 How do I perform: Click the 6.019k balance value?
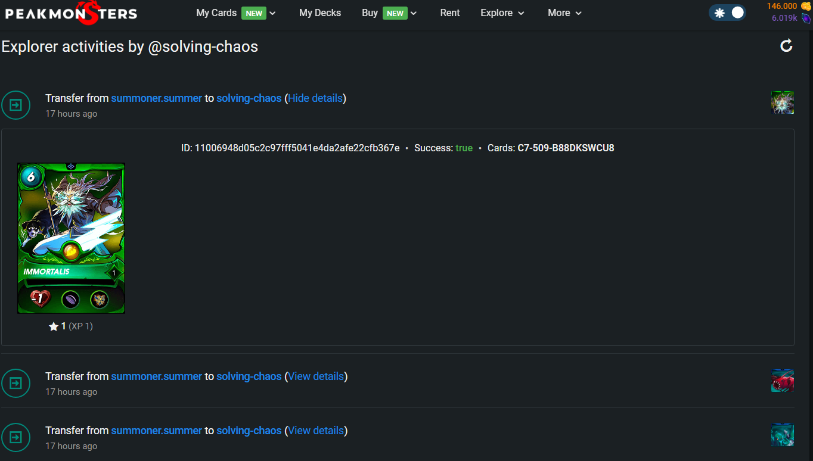click(784, 18)
